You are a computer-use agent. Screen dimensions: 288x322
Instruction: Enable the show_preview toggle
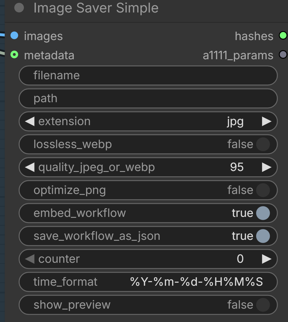coord(263,305)
